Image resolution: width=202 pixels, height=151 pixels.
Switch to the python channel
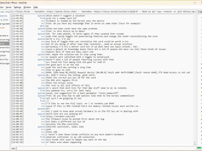coord(3,55)
